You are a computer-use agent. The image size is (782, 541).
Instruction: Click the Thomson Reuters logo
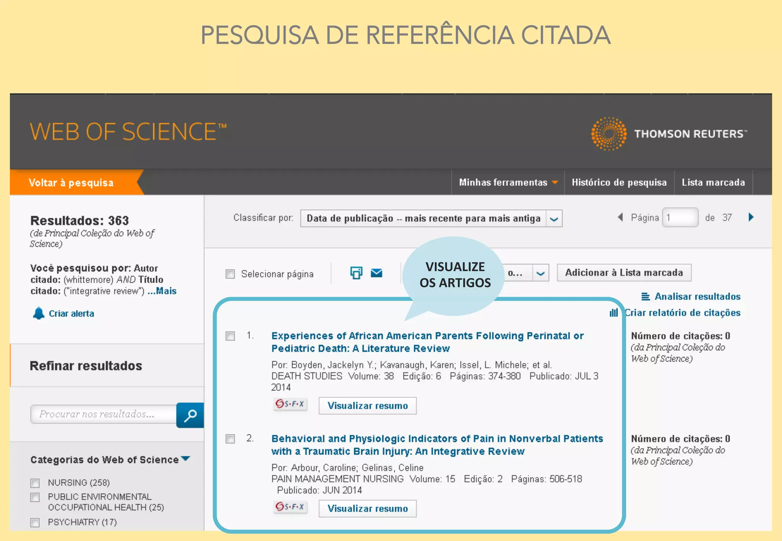(x=669, y=134)
